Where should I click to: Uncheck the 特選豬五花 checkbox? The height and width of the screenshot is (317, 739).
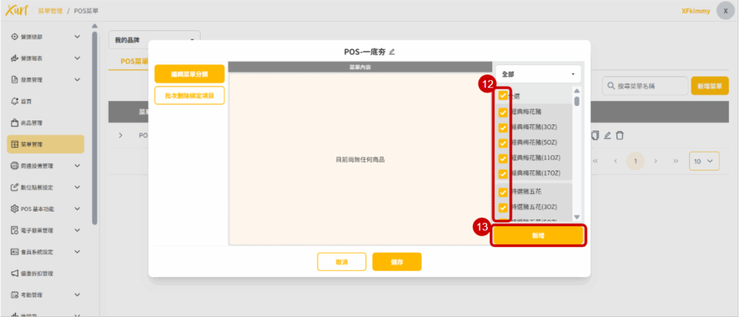(x=503, y=191)
